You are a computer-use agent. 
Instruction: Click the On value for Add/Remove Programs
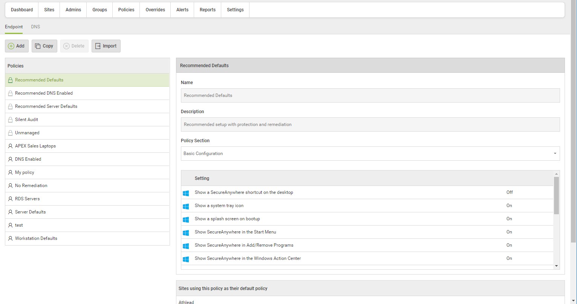click(509, 245)
